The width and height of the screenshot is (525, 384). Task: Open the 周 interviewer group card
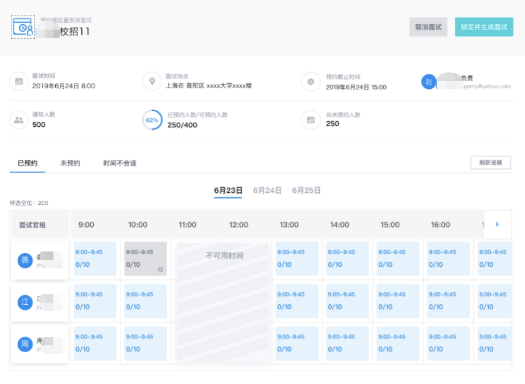coord(40,344)
